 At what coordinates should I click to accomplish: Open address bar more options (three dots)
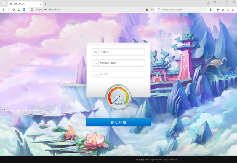click(x=152, y=10)
